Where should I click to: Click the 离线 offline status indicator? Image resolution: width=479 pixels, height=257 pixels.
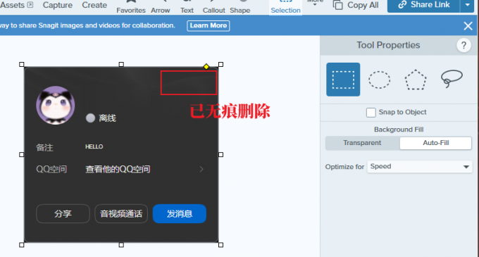[x=101, y=118]
